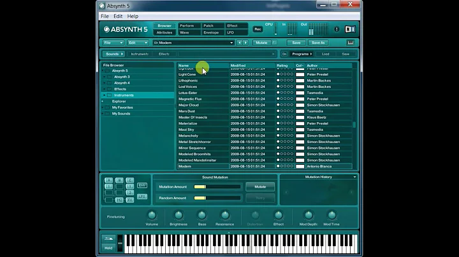Click the Bass knob
Viewport: 459px width, 257px height.
pyautogui.click(x=201, y=215)
